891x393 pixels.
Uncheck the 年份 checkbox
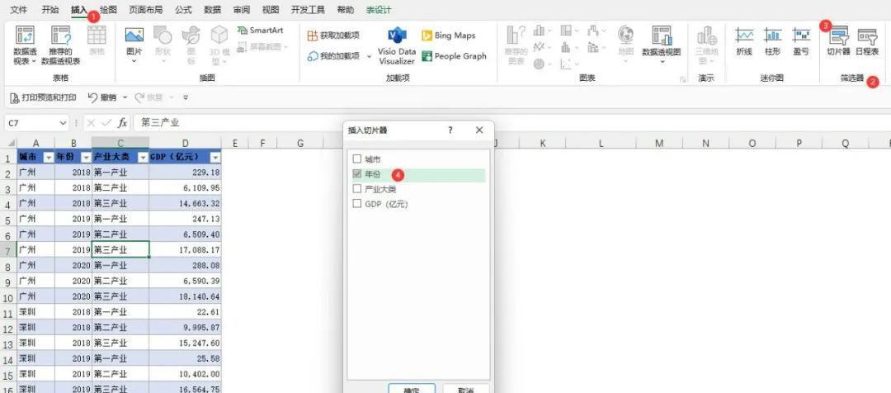(x=356, y=174)
